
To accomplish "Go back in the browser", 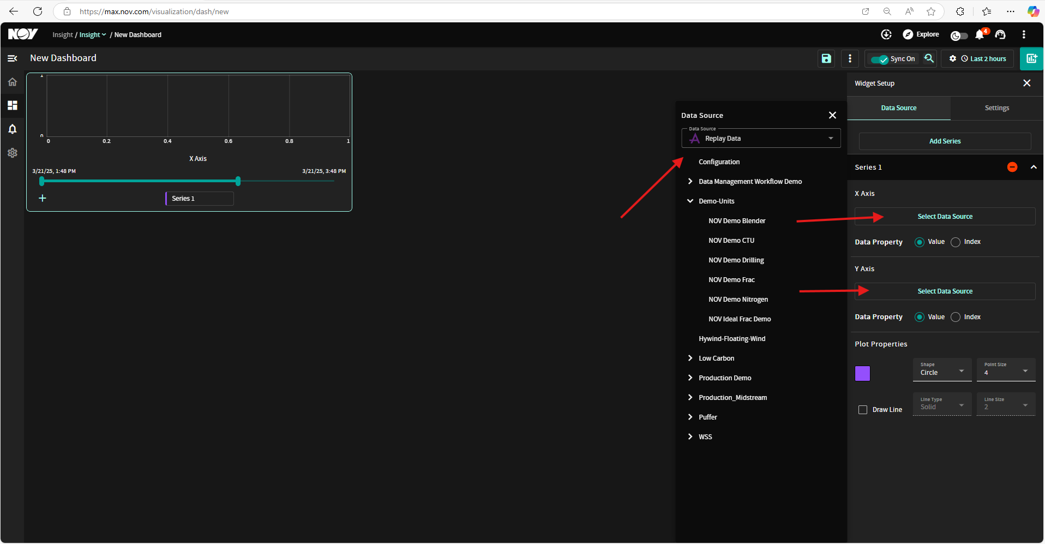I will (14, 11).
